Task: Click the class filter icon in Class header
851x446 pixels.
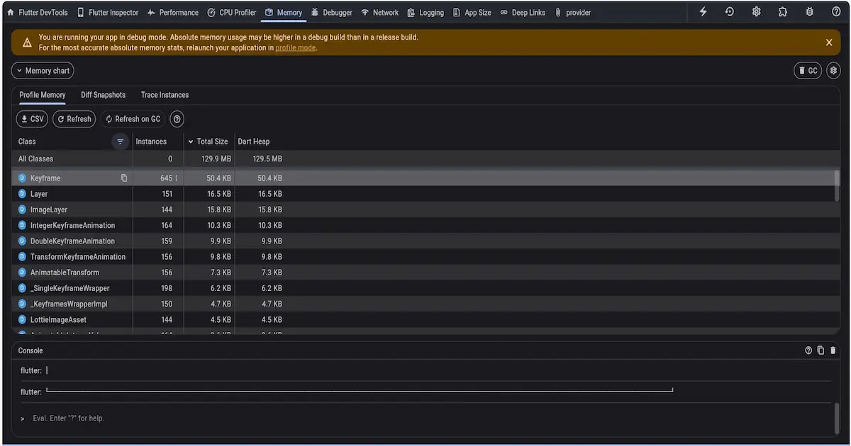Action: (121, 142)
